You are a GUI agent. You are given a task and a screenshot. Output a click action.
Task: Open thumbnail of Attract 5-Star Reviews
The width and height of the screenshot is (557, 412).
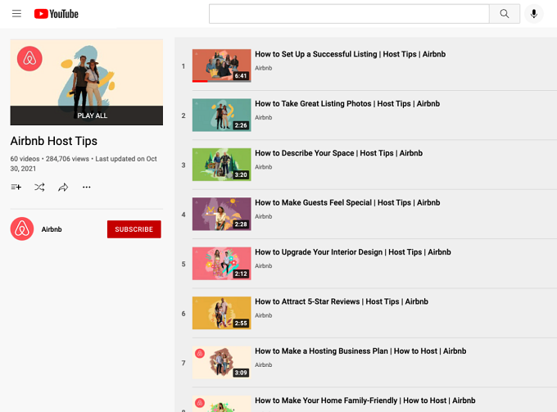222,313
